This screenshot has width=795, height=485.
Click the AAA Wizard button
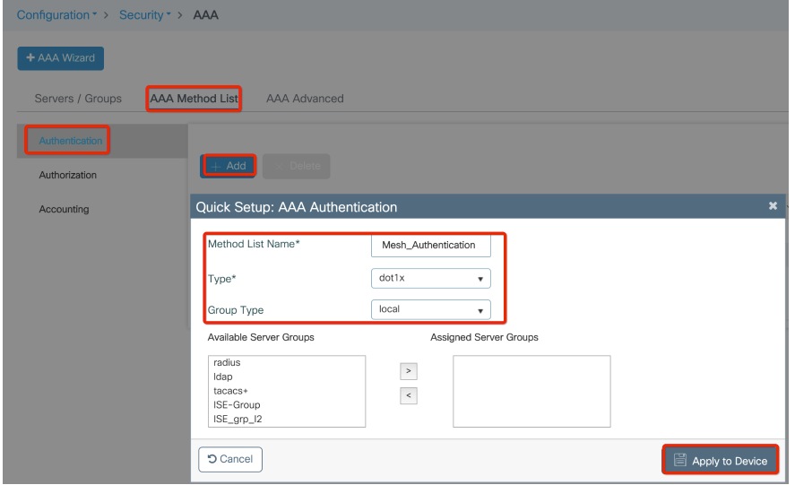61,58
